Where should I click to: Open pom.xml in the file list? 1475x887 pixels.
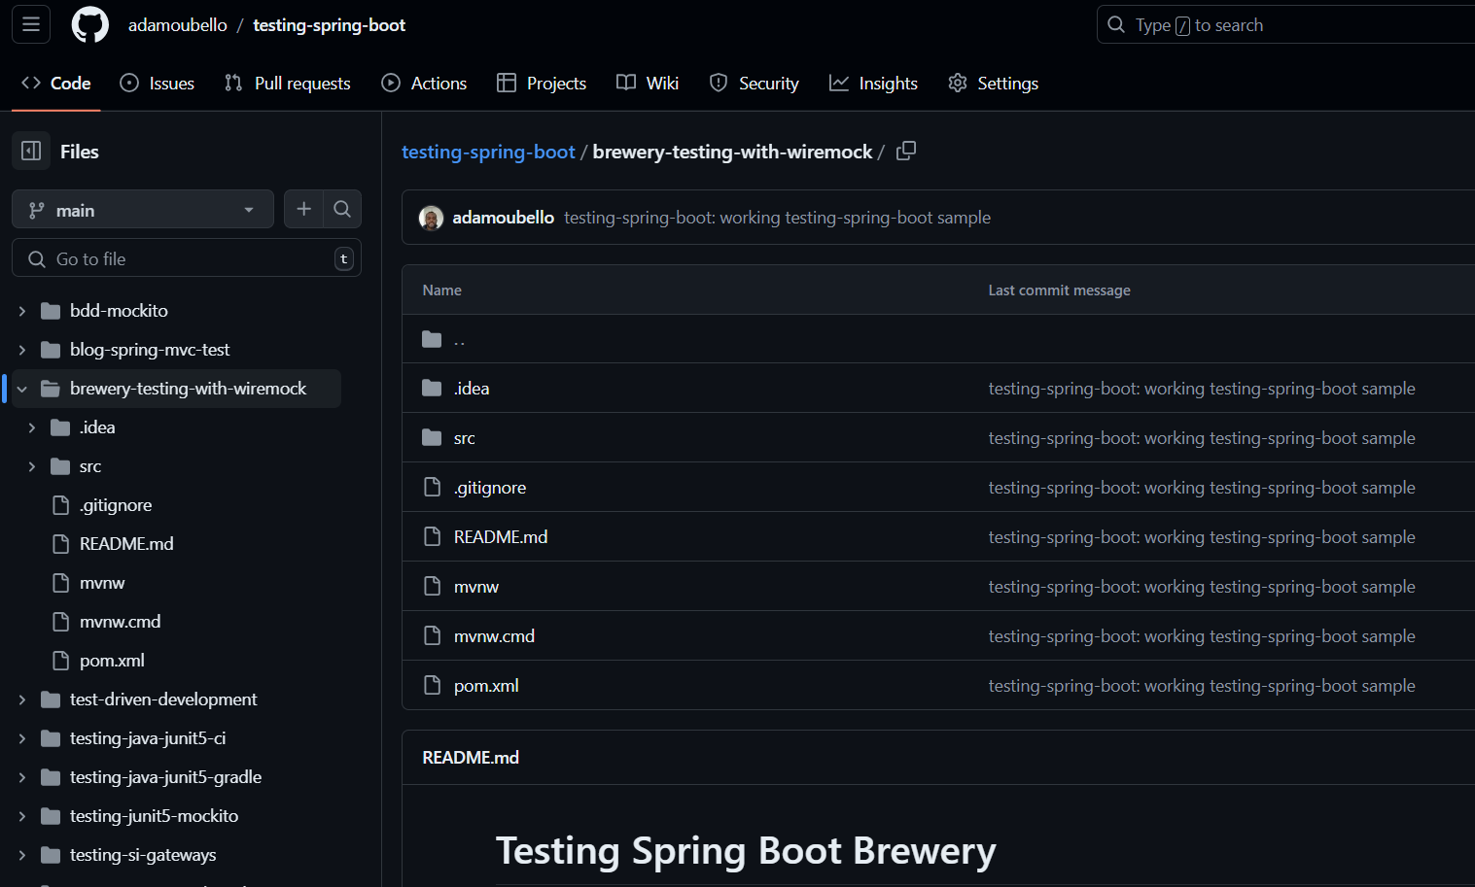[x=486, y=685]
